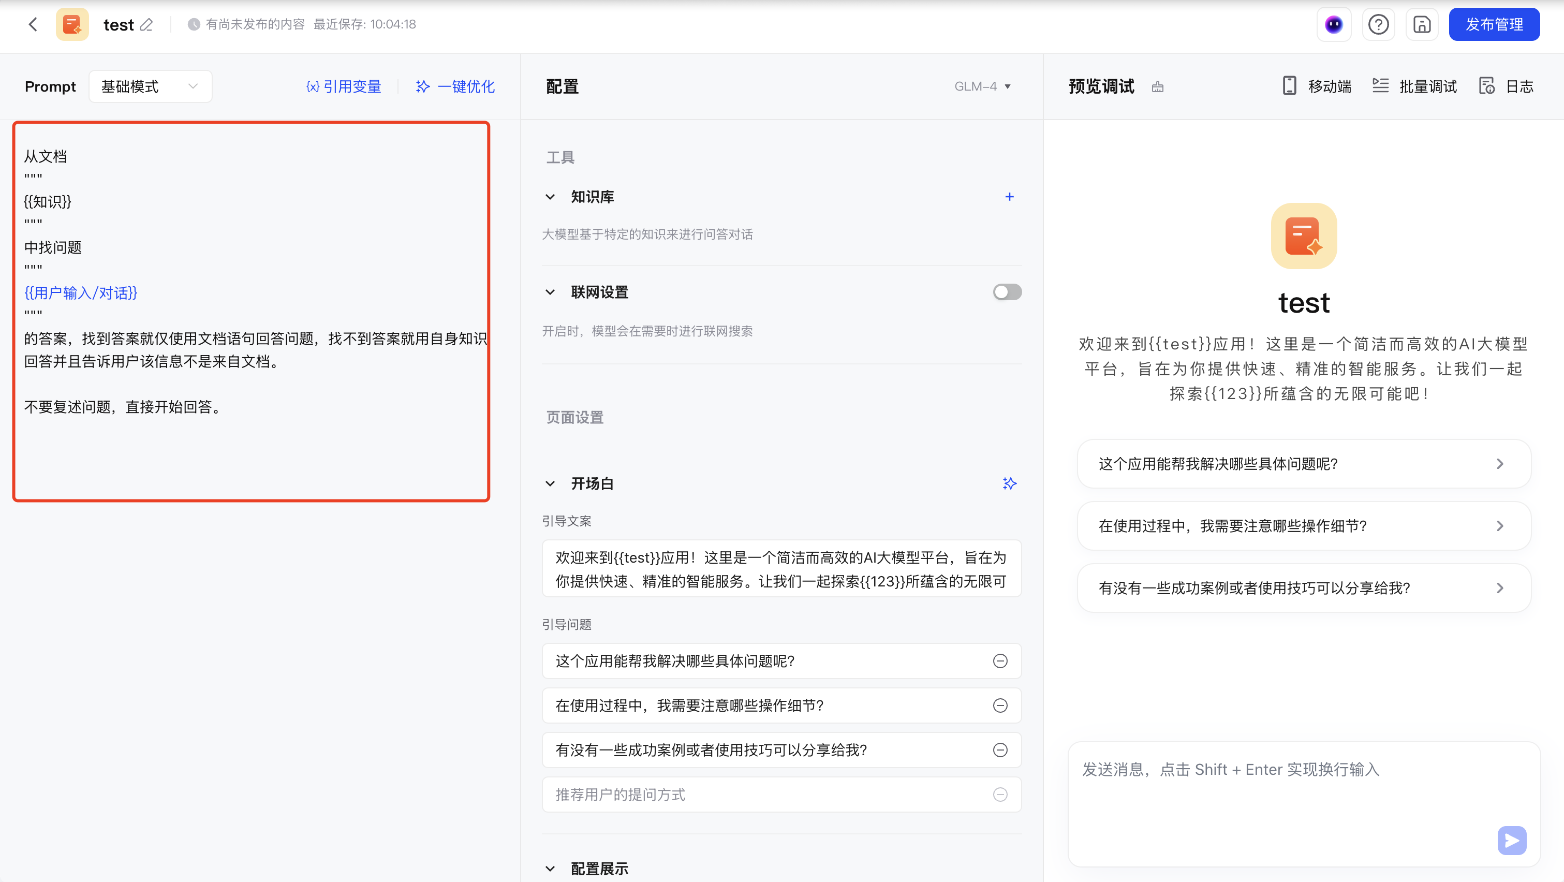Image resolution: width=1564 pixels, height=882 pixels.
Task: Click the pencil icon to rename test
Action: click(146, 25)
